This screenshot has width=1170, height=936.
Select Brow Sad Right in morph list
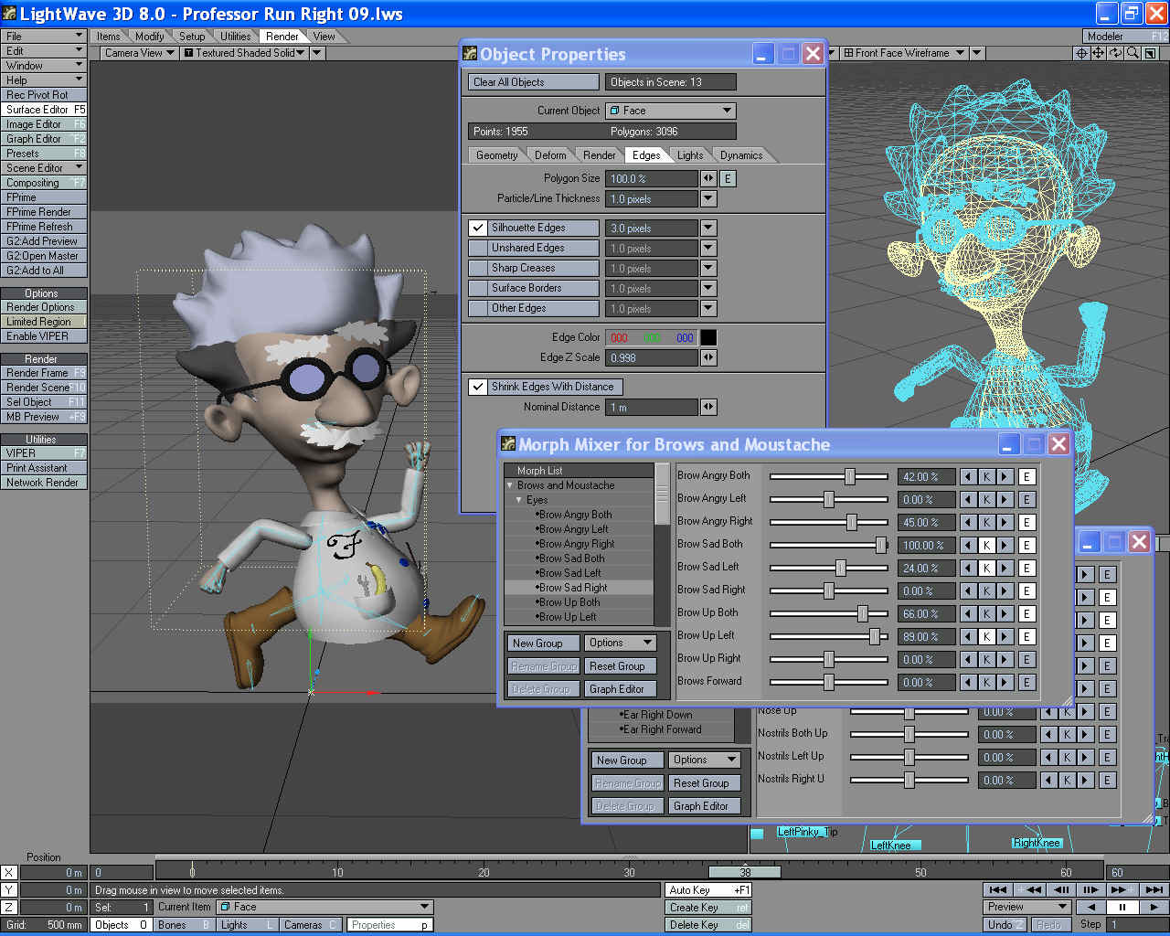pyautogui.click(x=580, y=588)
